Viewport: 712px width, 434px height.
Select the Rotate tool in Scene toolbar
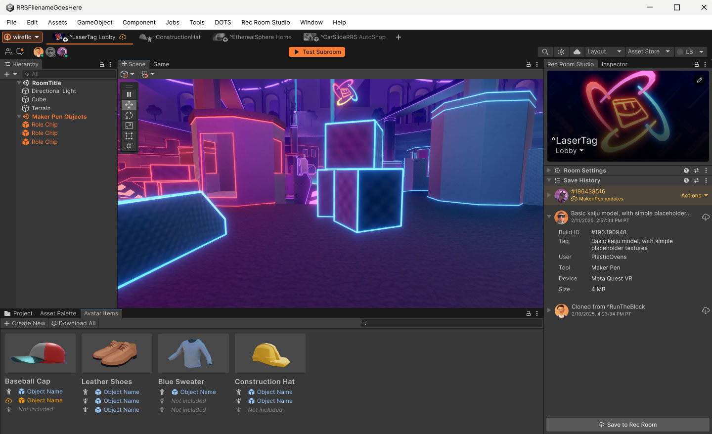tap(129, 115)
